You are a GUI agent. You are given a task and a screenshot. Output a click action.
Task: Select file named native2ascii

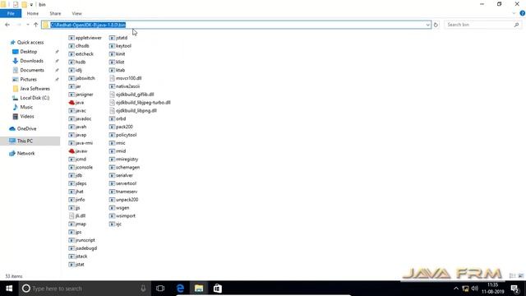coord(127,86)
